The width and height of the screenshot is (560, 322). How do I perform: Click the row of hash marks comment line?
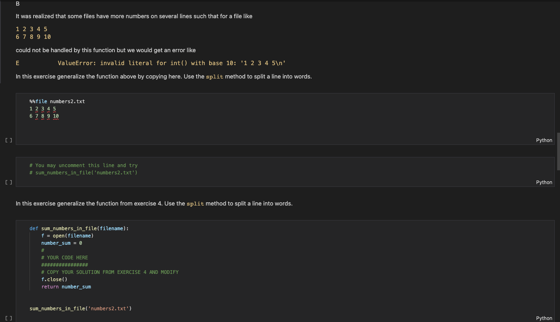(64, 265)
